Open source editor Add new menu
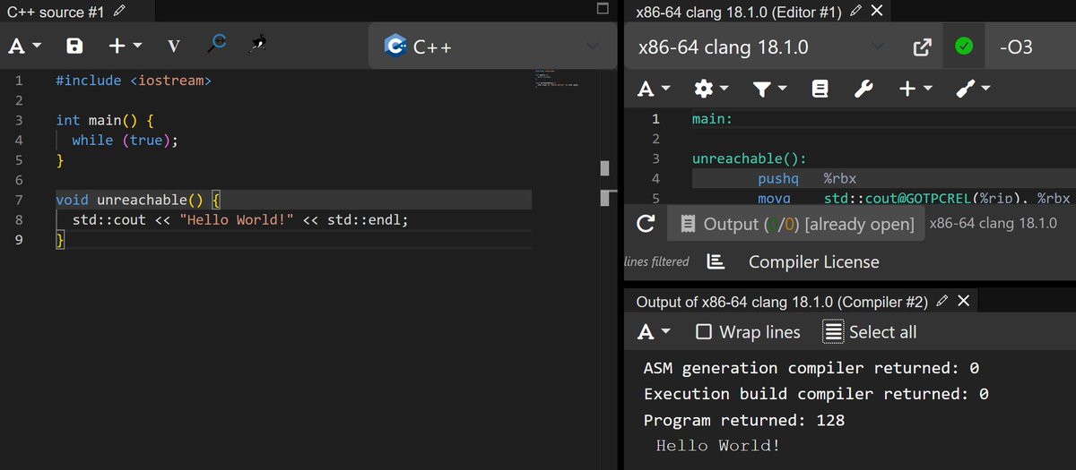Image resolution: width=1076 pixels, height=470 pixels. (125, 46)
